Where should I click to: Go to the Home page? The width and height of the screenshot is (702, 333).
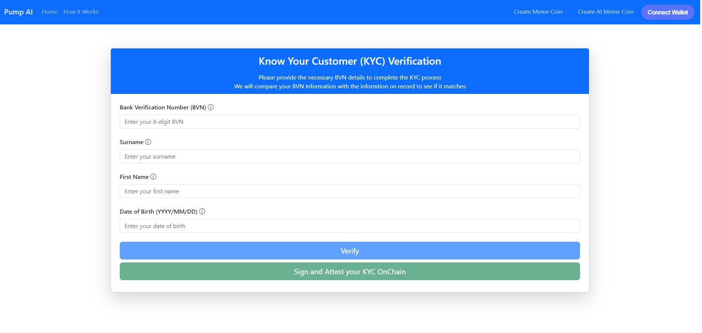tap(50, 12)
